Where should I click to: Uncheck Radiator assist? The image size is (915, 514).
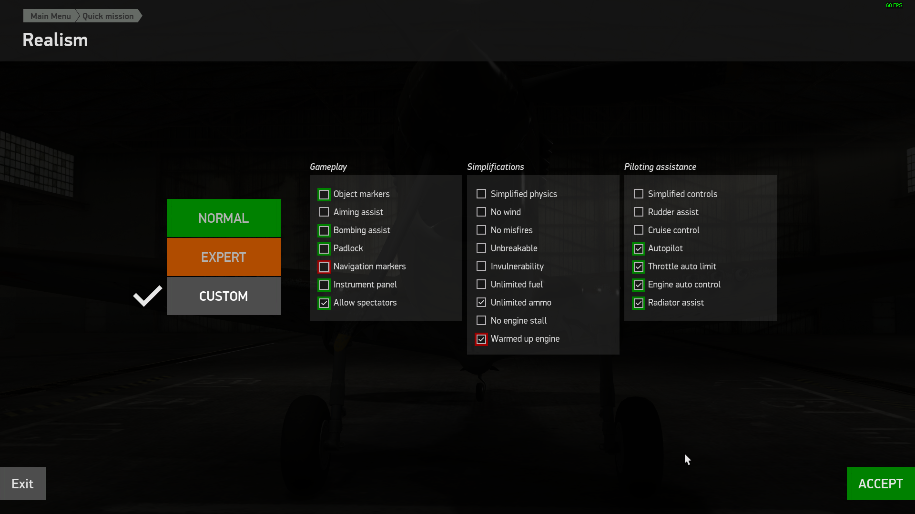click(639, 303)
